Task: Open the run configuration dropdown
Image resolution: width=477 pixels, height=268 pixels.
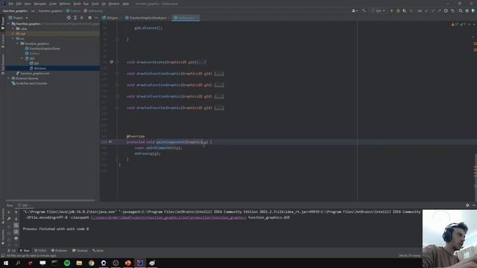Action: [x=379, y=10]
